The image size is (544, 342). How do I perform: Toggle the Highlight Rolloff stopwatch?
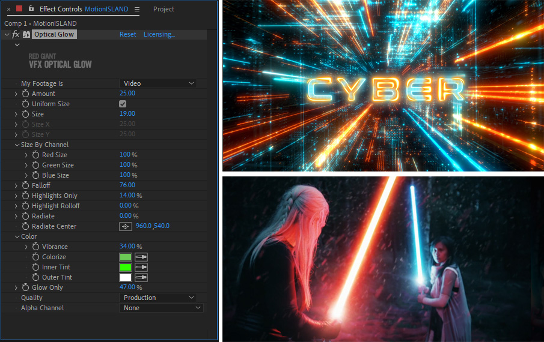point(25,206)
